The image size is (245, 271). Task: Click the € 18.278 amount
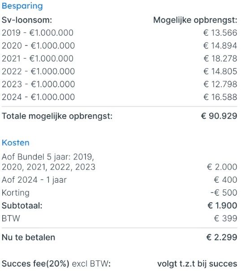[x=220, y=58]
